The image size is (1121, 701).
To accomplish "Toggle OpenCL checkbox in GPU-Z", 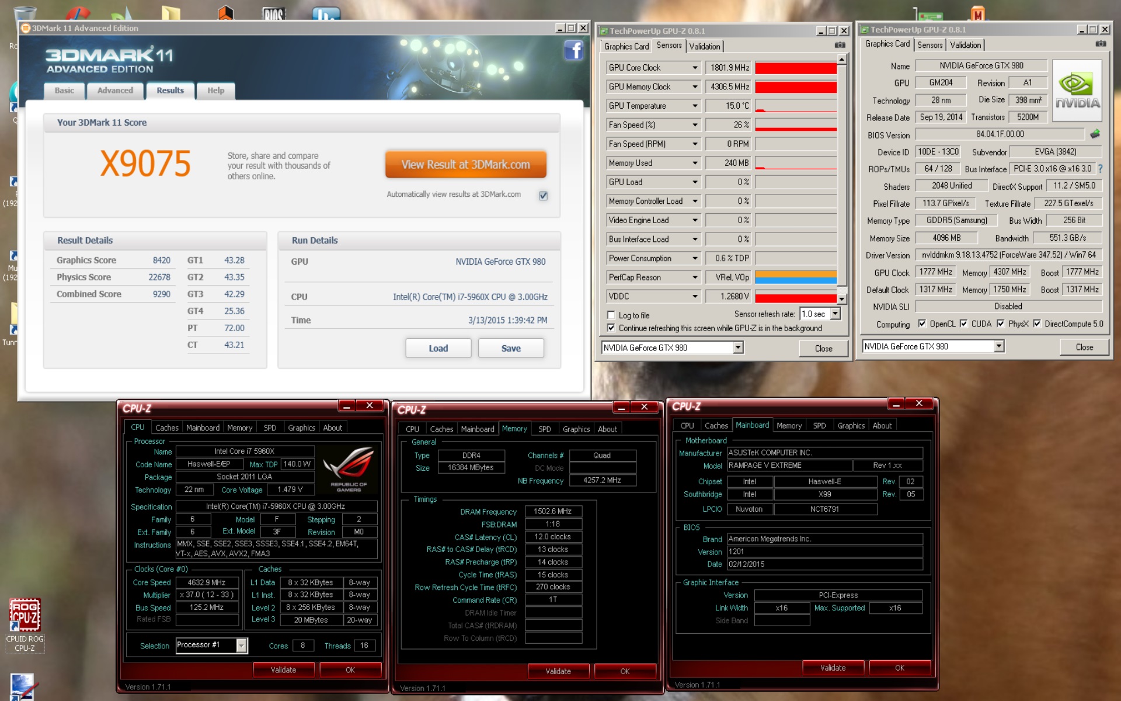I will [x=922, y=324].
